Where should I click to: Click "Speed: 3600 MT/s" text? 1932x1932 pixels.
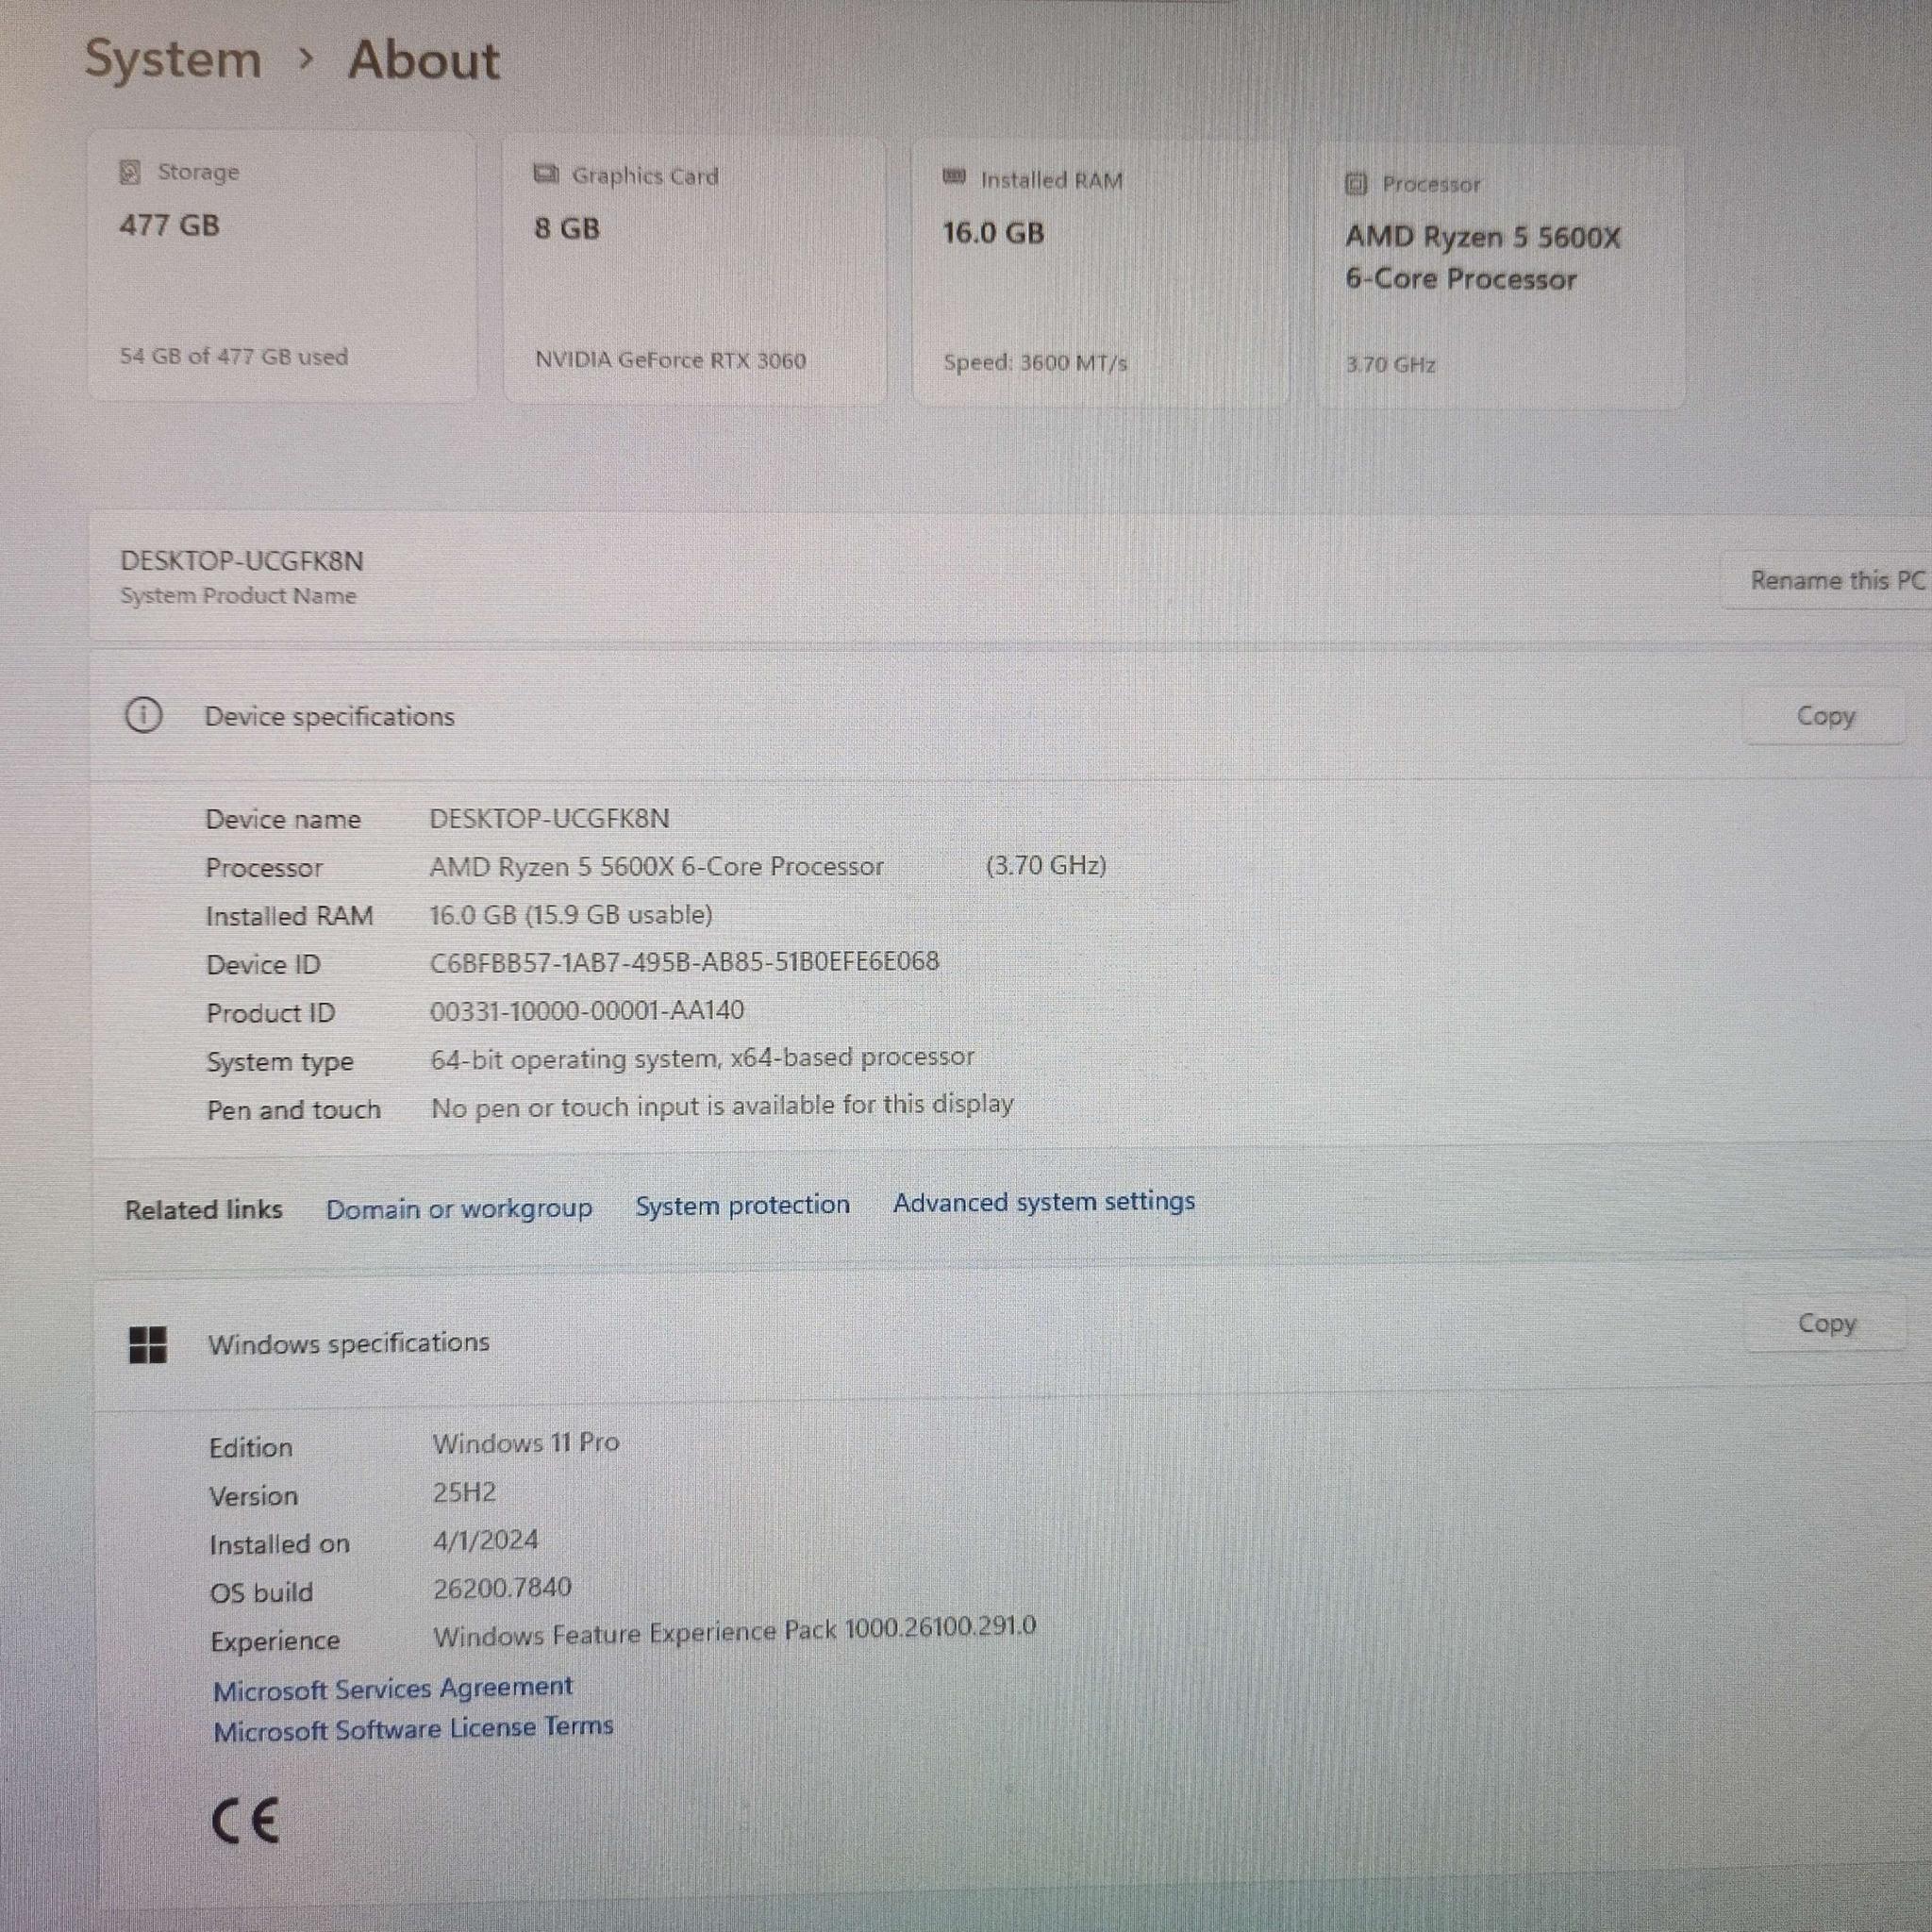(x=1035, y=363)
